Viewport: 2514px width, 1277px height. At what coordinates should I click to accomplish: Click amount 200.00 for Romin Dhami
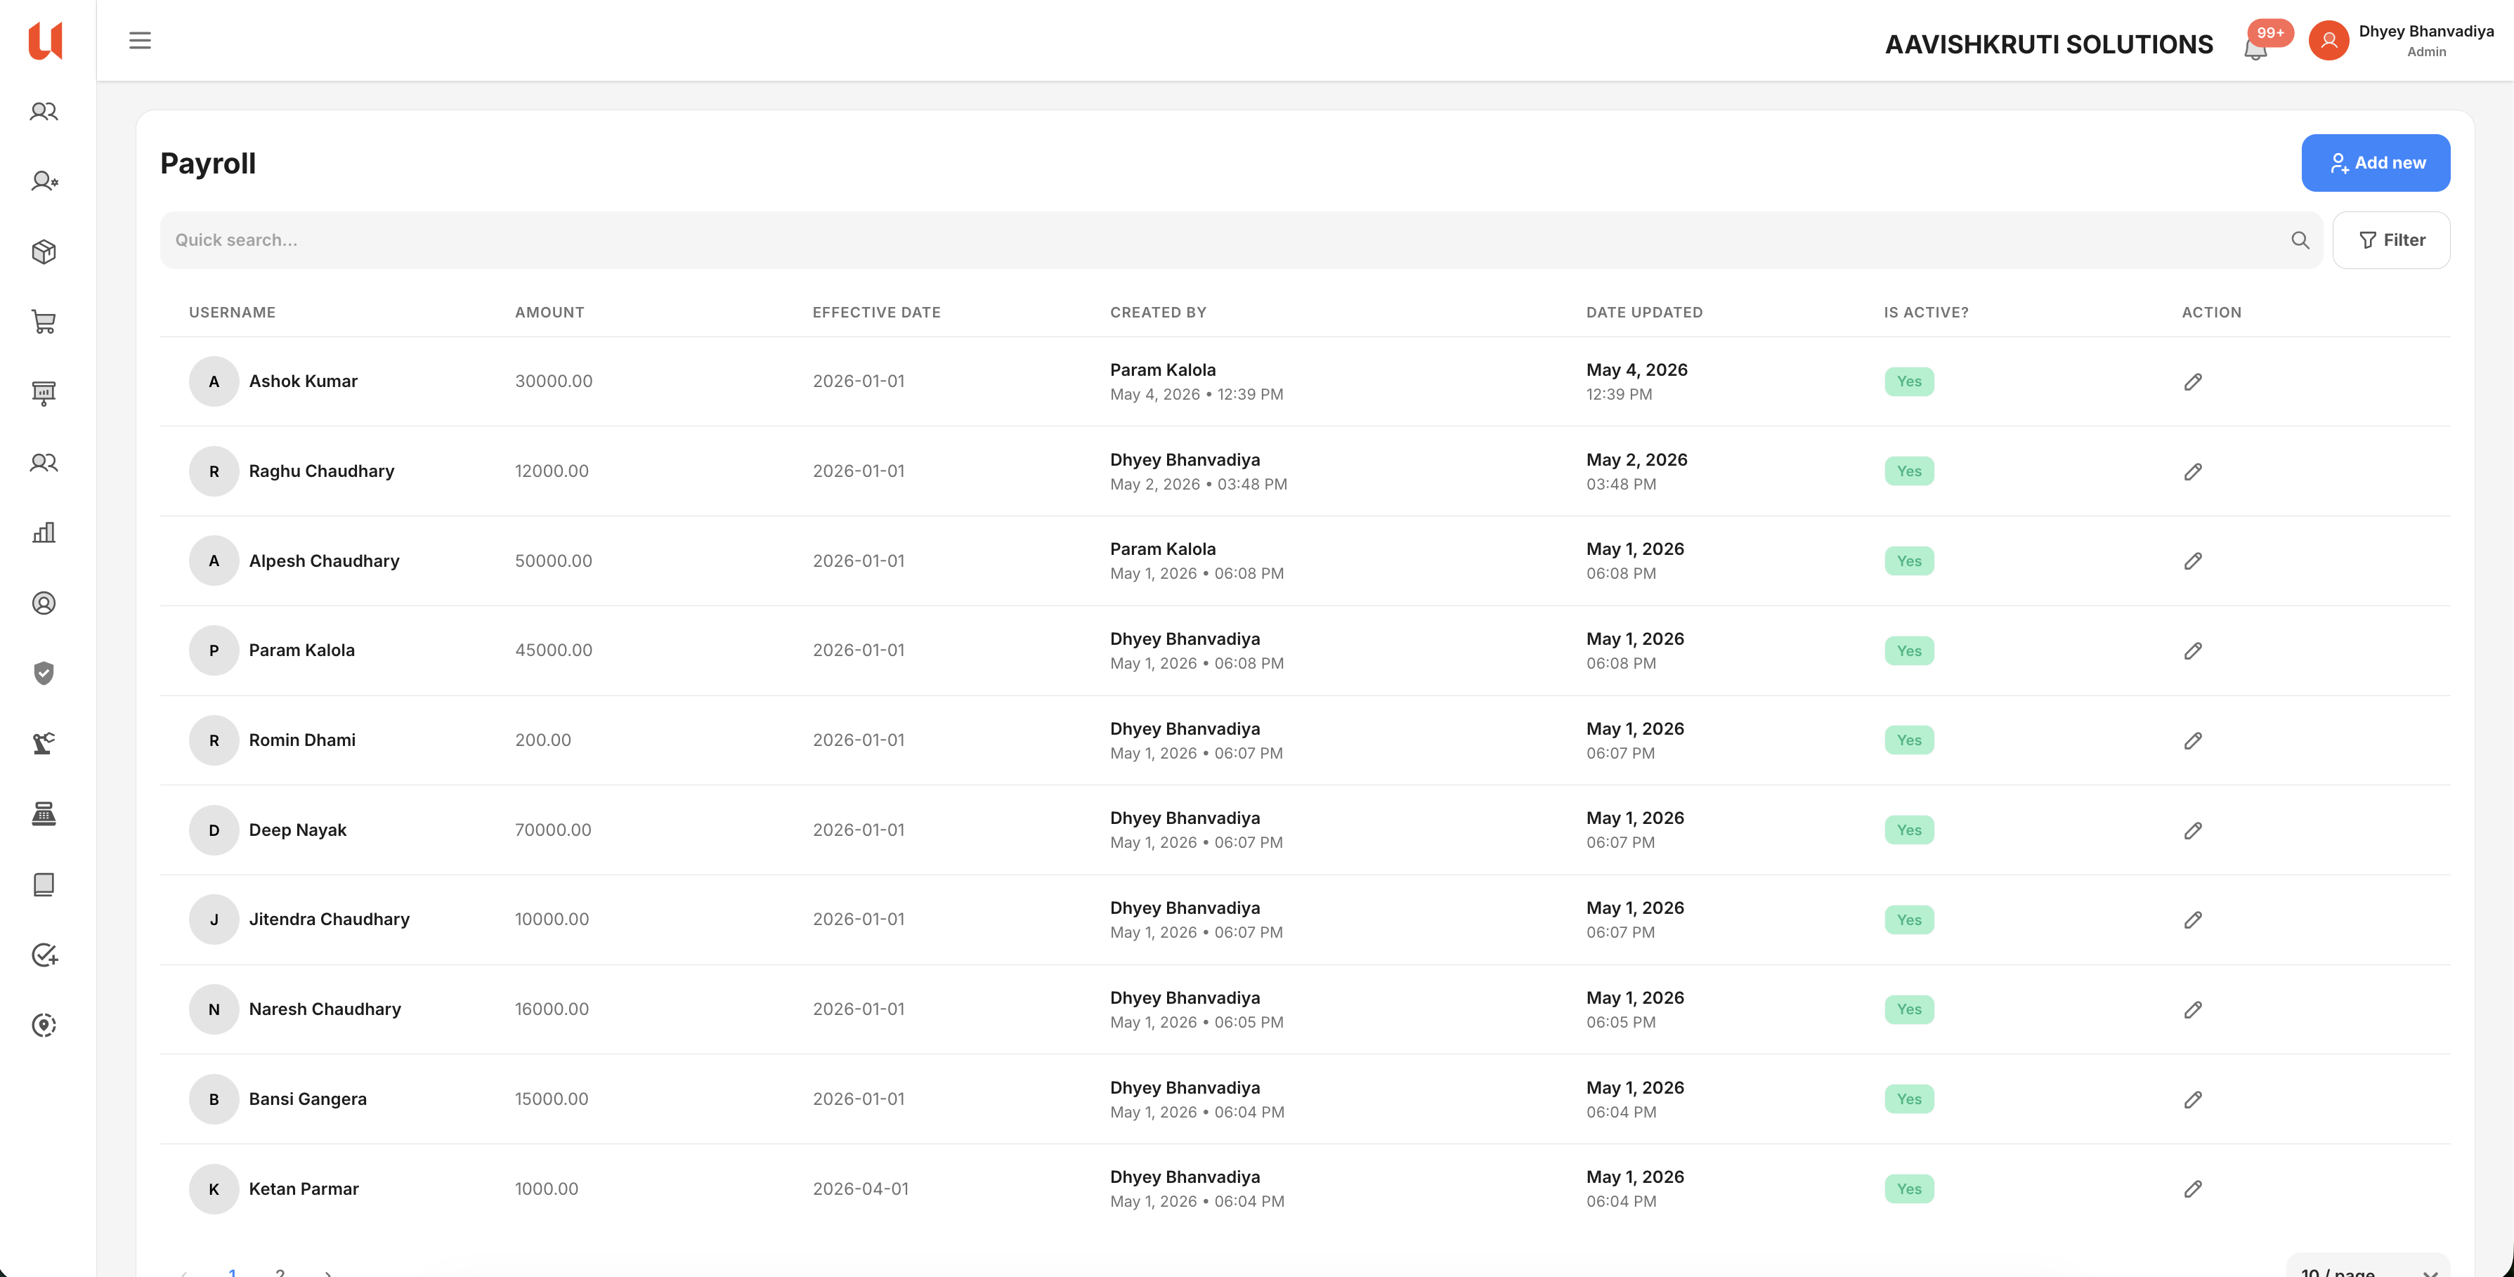click(542, 740)
